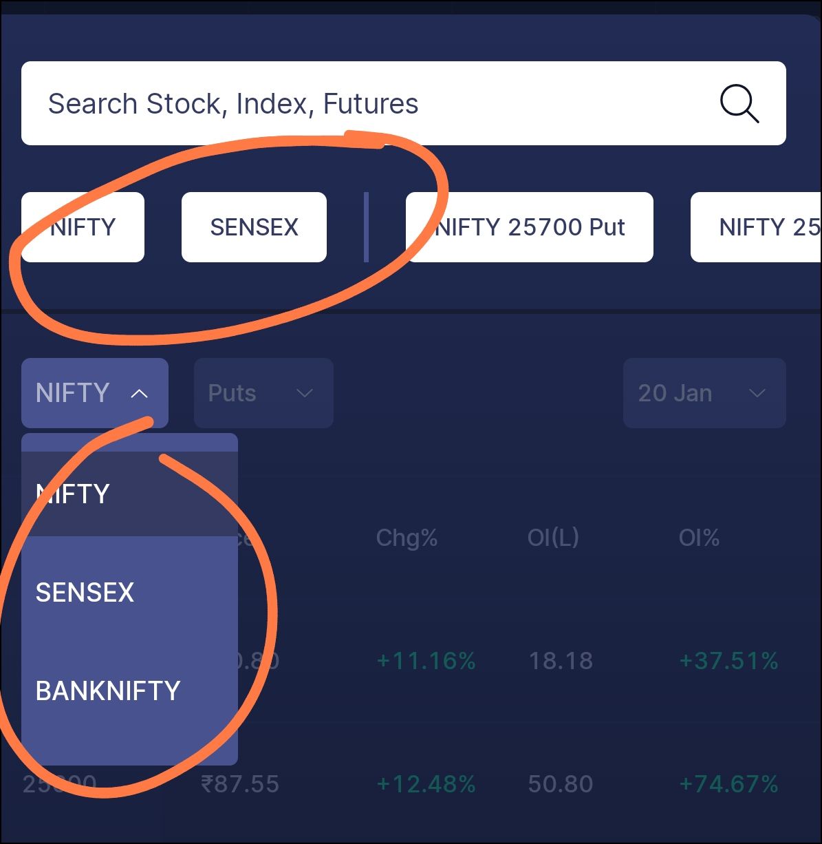822x844 pixels.
Task: Sort by the Chg% column header
Action: (407, 538)
